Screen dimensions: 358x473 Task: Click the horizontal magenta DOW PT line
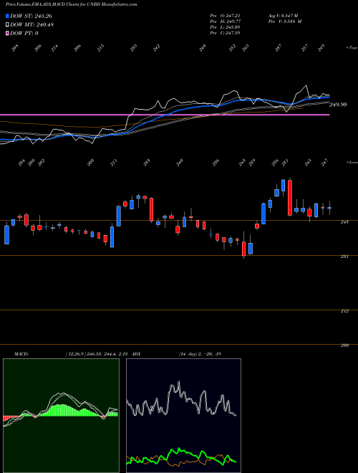click(x=165, y=115)
